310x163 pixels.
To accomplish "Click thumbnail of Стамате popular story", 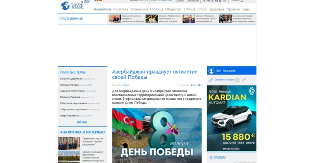I will pyautogui.click(x=152, y=19).
